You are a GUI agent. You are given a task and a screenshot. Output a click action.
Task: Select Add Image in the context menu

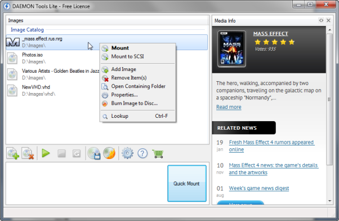[x=138, y=69]
